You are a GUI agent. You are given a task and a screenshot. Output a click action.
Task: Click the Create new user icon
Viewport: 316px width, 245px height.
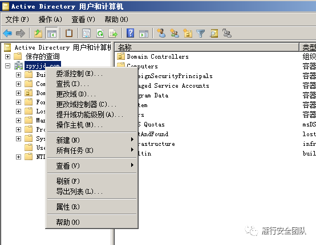coord(161,33)
